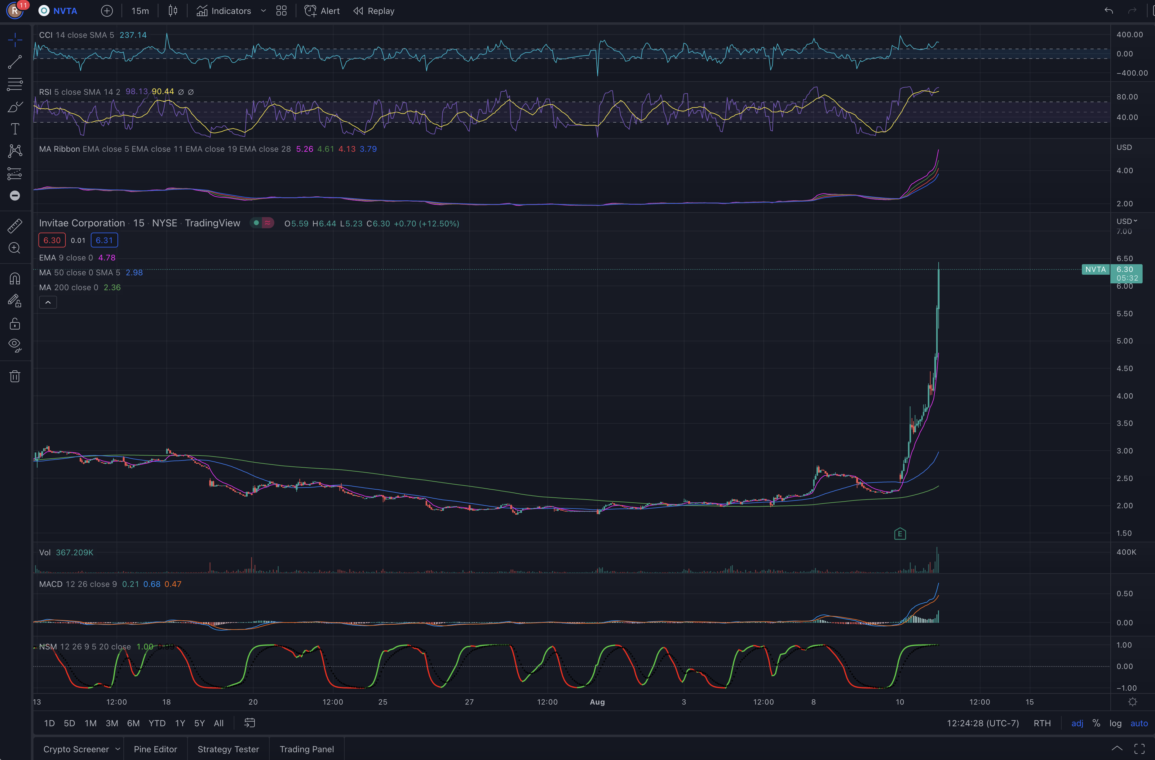This screenshot has height=760, width=1155.
Task: Toggle adj price adjustment setting
Action: [1077, 723]
